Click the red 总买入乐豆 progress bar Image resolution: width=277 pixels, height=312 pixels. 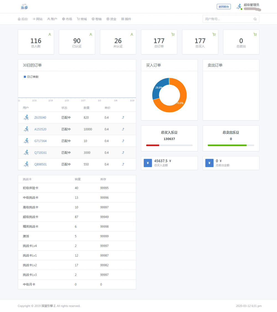tap(153, 145)
